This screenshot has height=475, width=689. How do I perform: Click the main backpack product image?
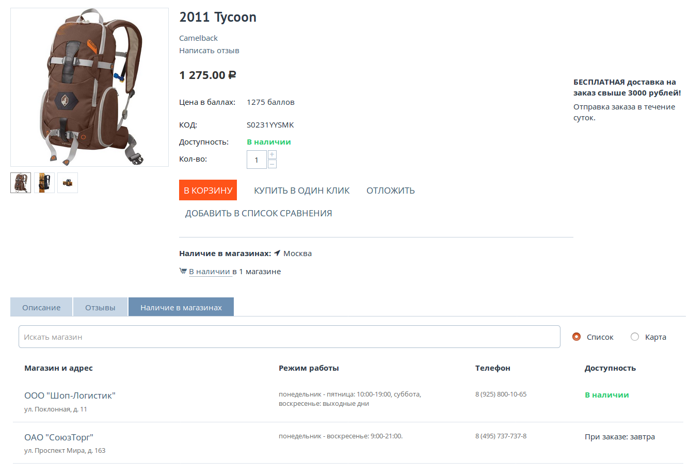coord(90,87)
